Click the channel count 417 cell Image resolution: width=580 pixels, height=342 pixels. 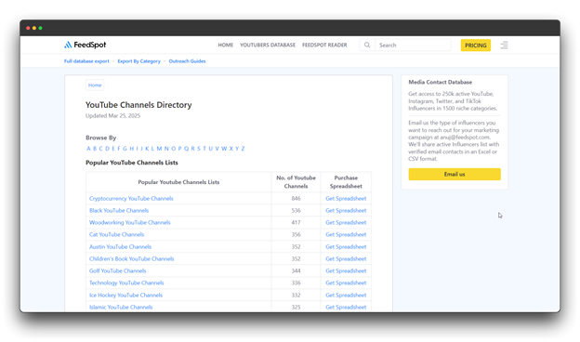click(x=296, y=222)
